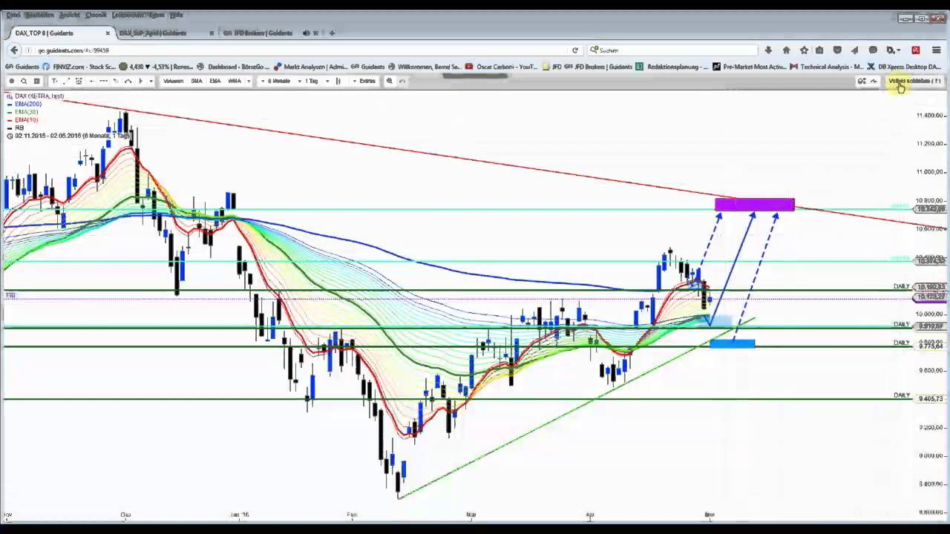Click the Vollbild schließen button

[914, 81]
